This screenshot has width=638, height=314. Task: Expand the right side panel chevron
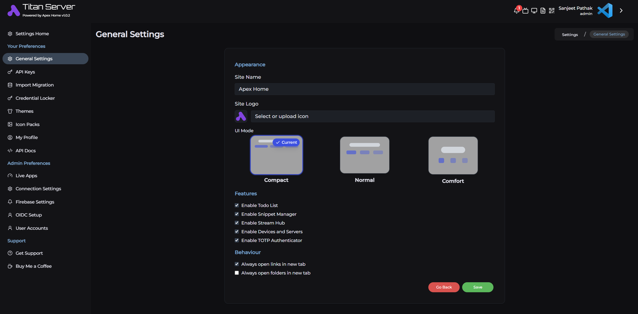[621, 10]
